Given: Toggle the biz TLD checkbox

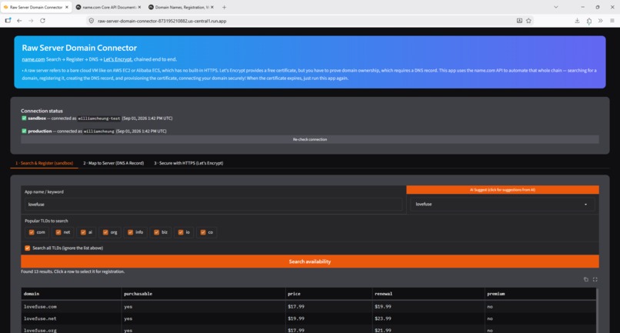Looking at the screenshot, I should 157,232.
